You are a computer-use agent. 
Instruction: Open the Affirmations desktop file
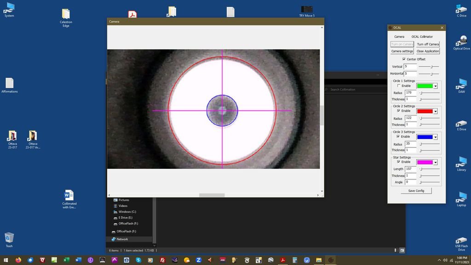coord(9,83)
